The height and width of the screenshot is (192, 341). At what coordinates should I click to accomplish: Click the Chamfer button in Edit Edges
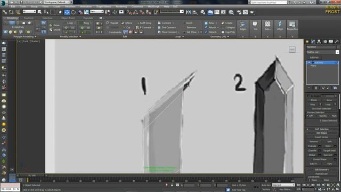coord(312,150)
